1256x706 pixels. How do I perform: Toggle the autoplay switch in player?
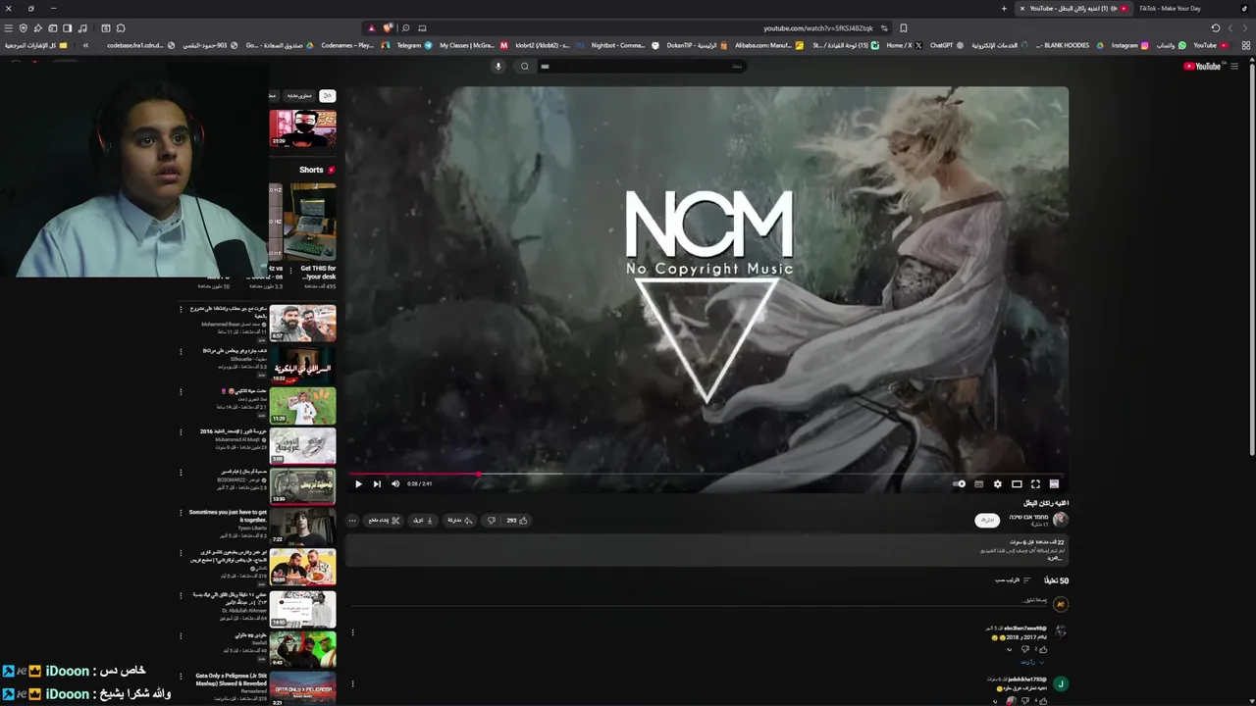[x=960, y=483]
